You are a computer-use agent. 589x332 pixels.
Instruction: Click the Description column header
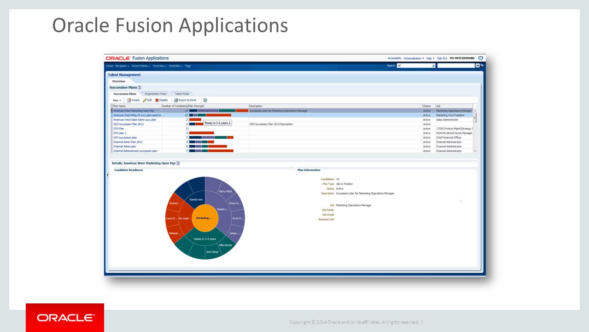coord(336,106)
